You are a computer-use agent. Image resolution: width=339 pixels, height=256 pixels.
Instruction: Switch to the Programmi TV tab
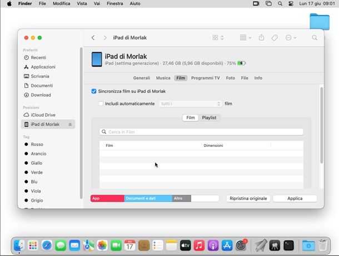(x=206, y=78)
